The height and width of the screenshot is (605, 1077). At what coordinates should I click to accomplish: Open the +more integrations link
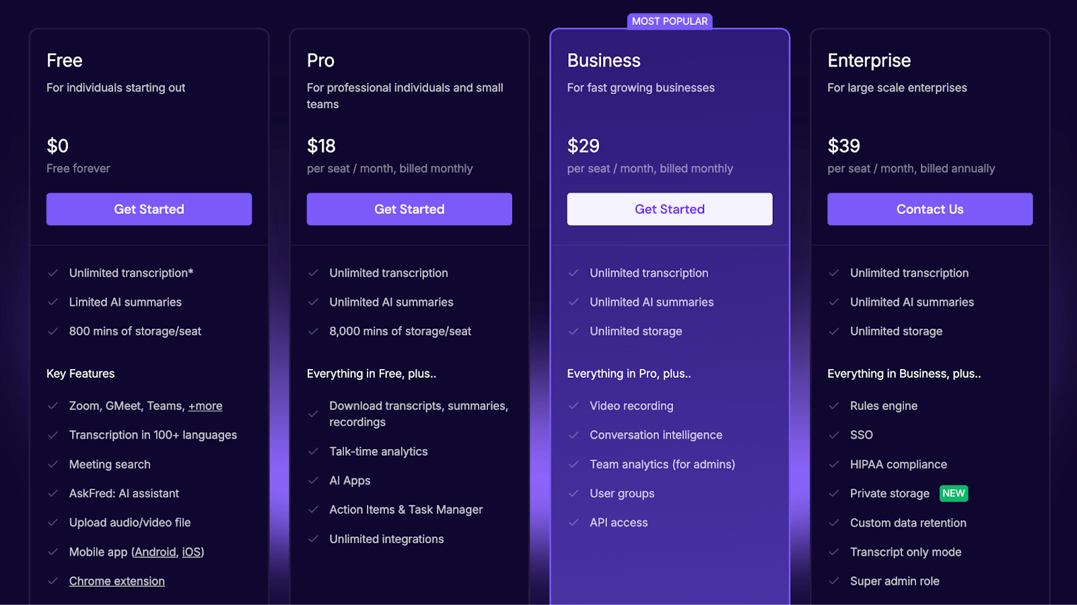pyautogui.click(x=205, y=406)
